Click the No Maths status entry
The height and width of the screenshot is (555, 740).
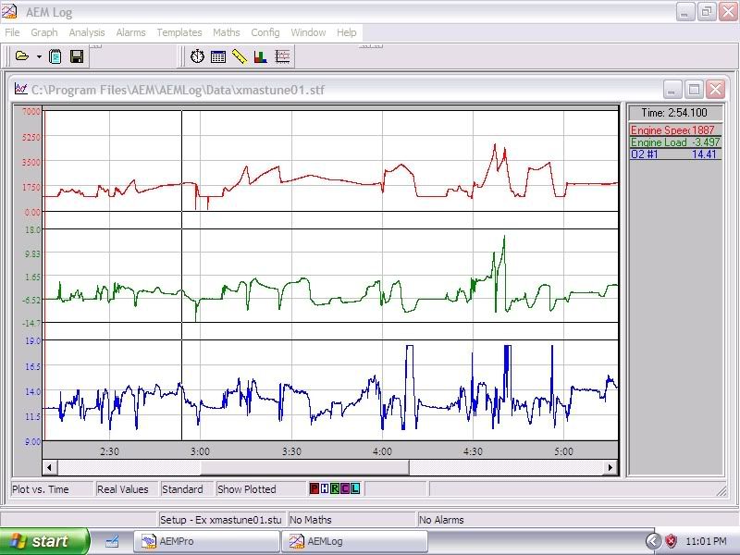click(351, 520)
